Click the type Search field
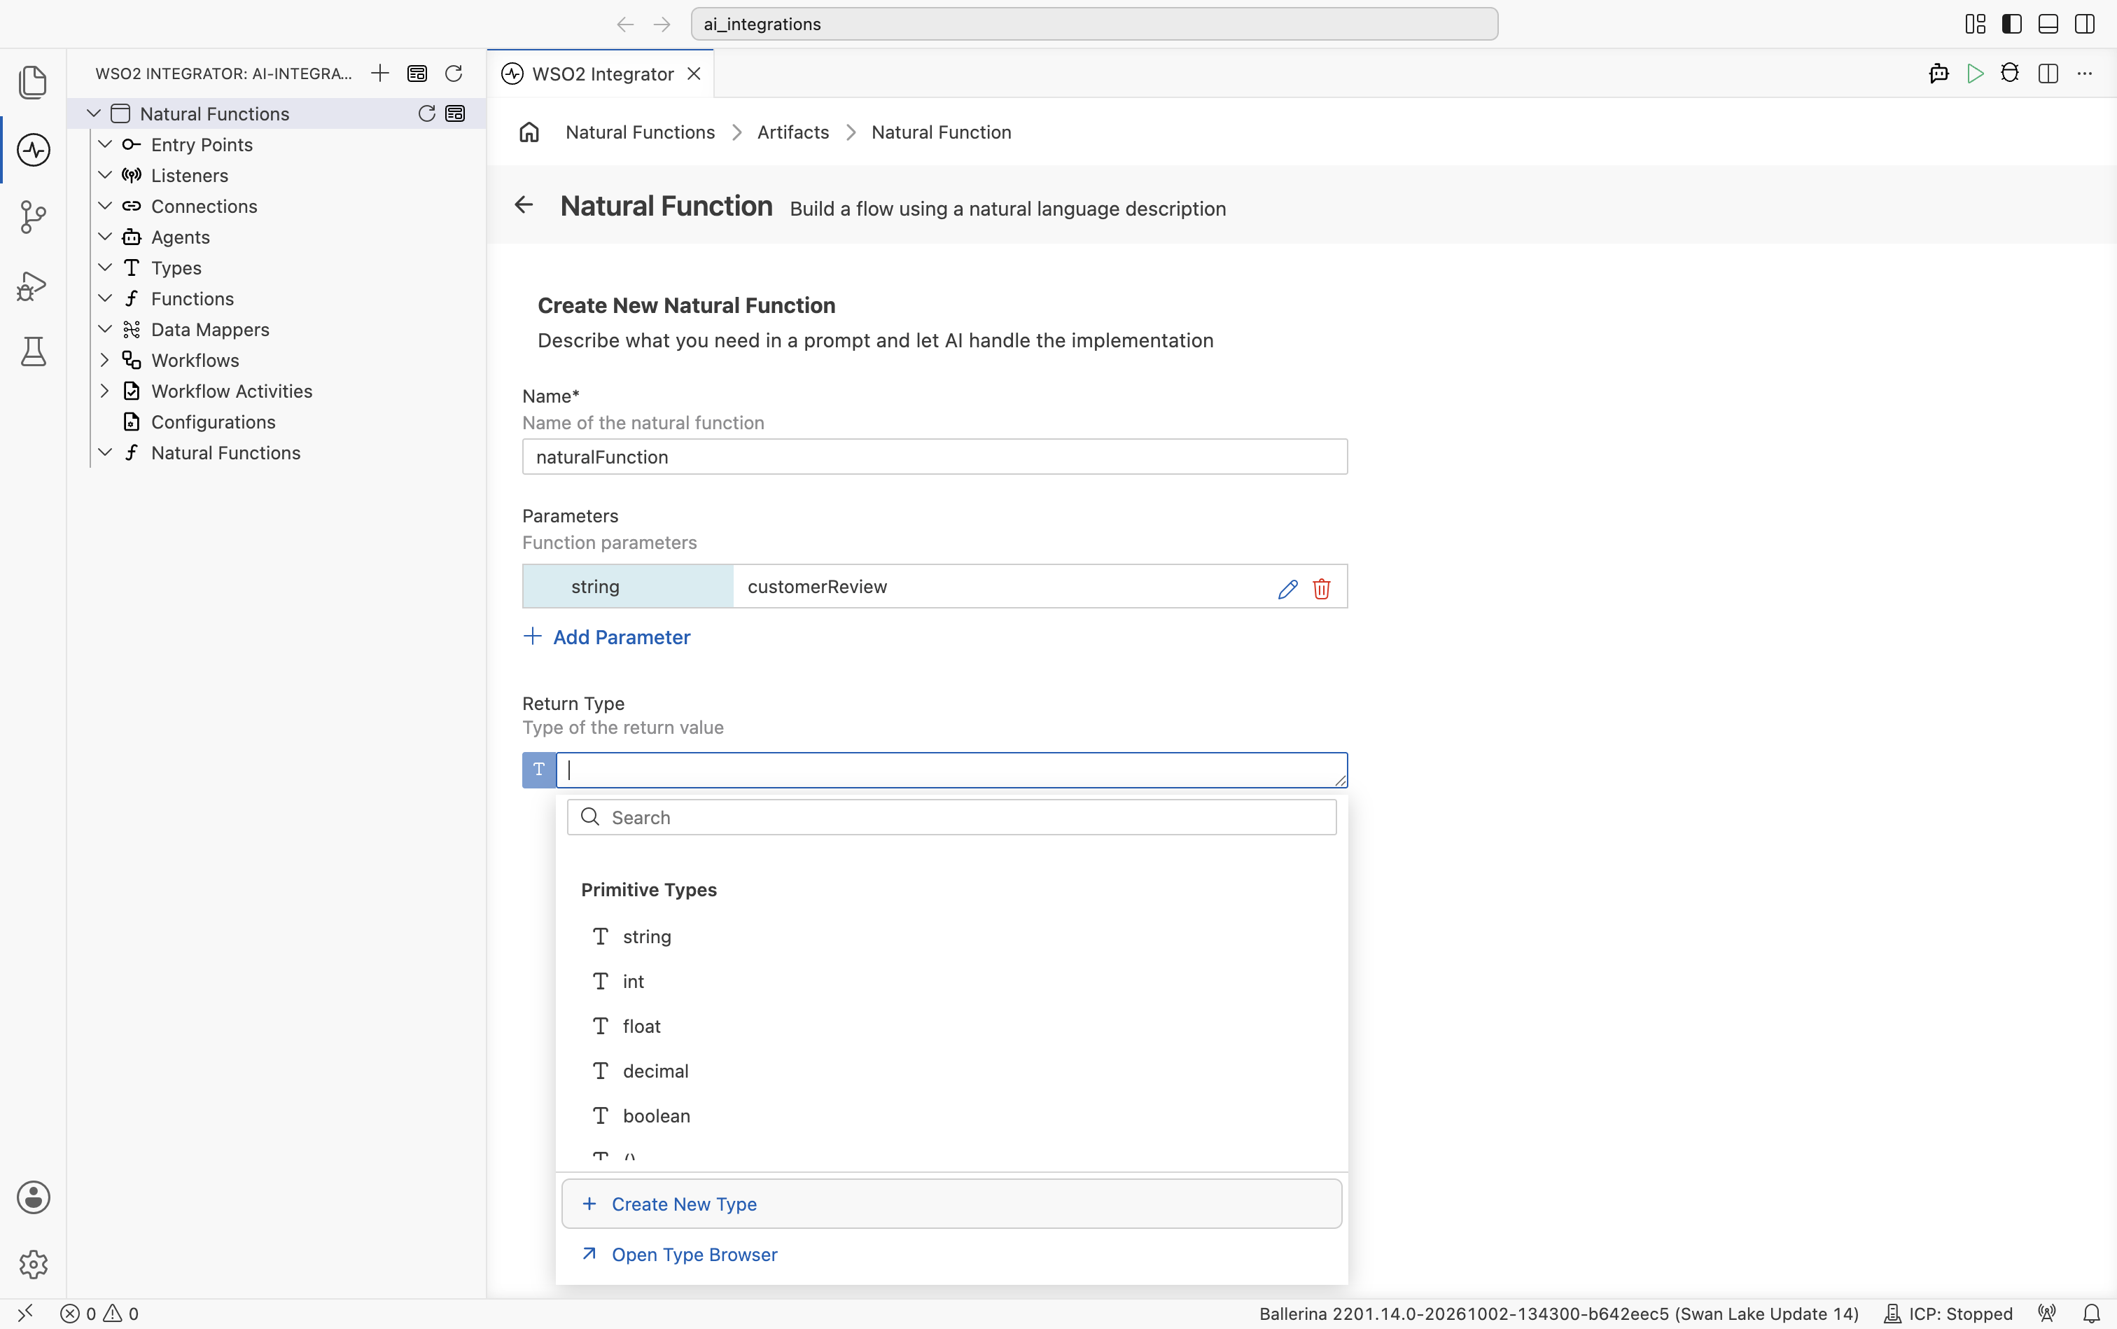2117x1329 pixels. click(x=951, y=817)
